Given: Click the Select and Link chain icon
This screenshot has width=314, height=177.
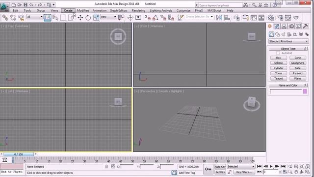Looking at the screenshot, I should click(5, 18).
